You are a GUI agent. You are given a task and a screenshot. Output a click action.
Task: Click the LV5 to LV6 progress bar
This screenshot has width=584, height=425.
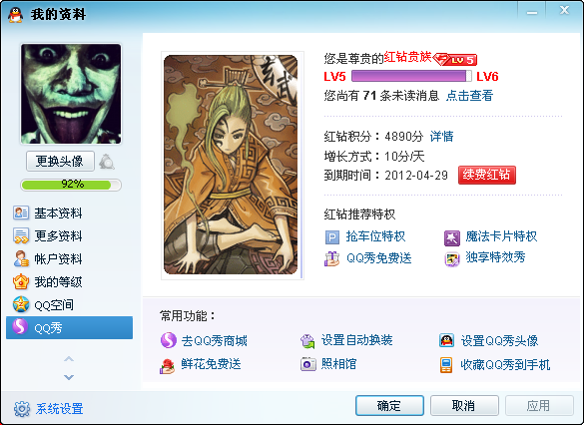click(x=411, y=76)
